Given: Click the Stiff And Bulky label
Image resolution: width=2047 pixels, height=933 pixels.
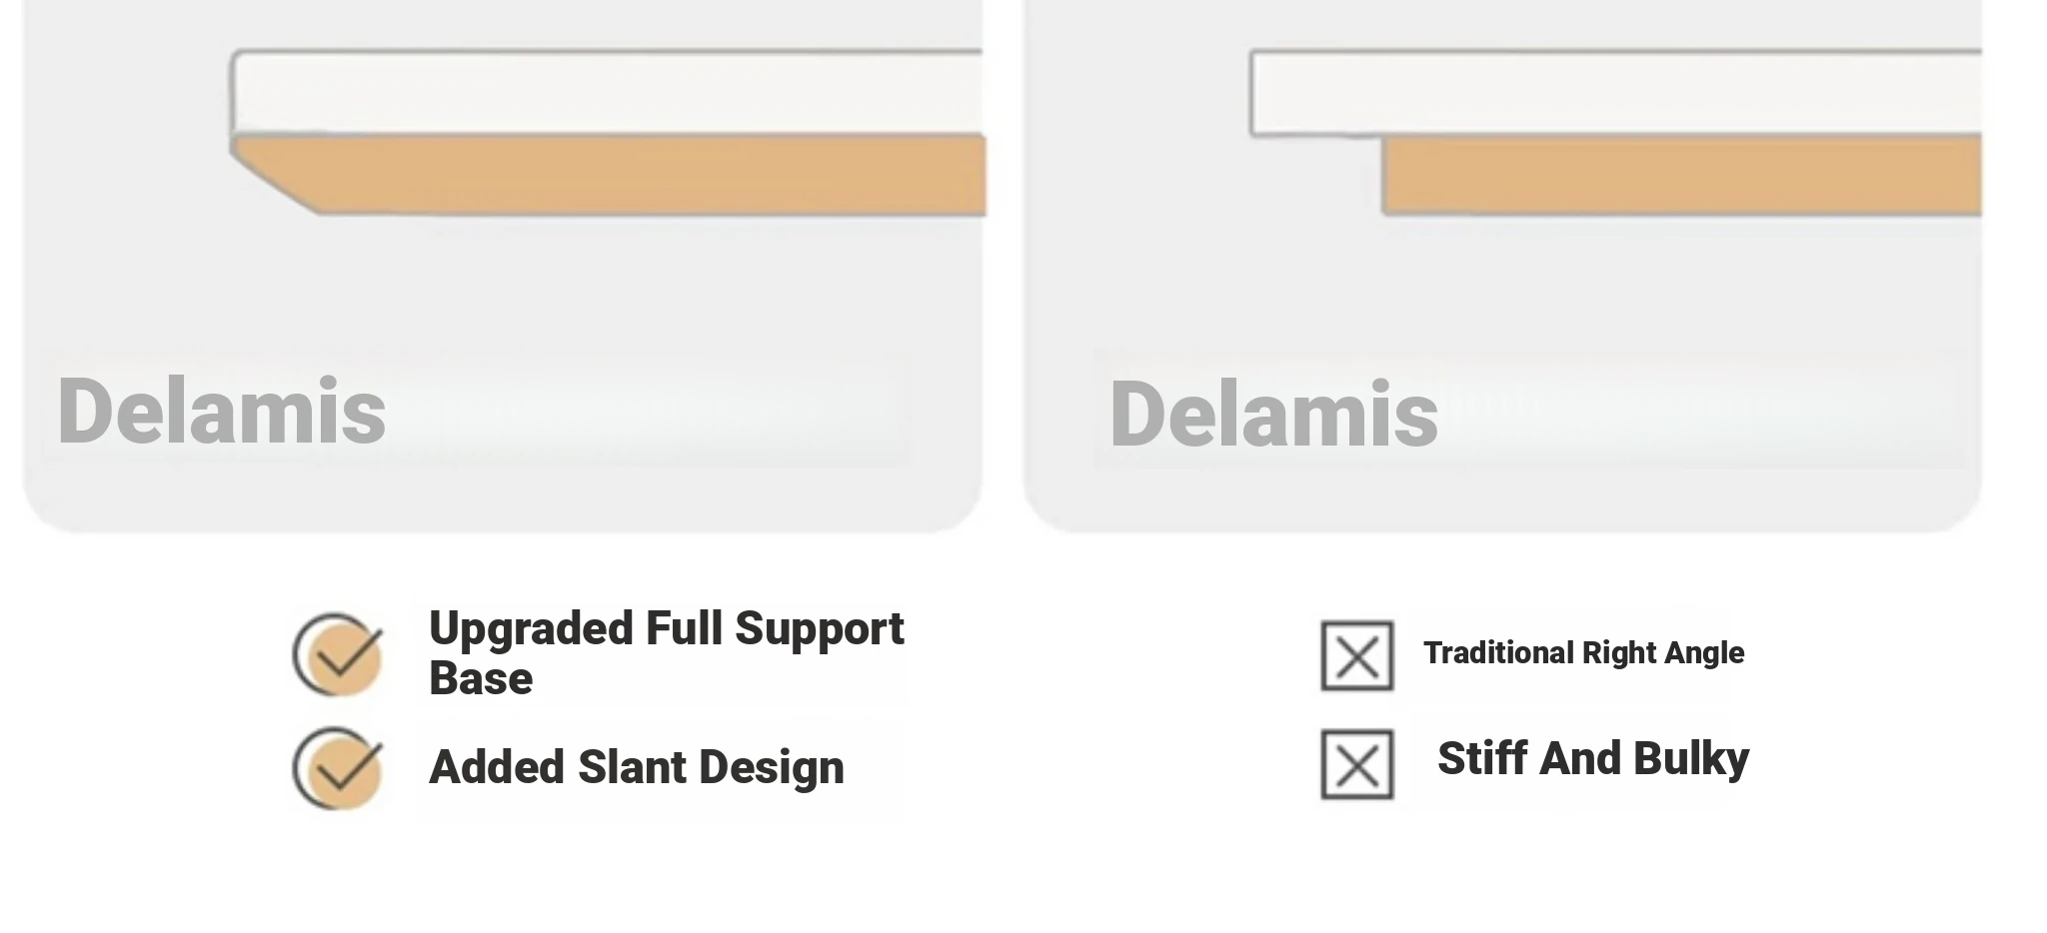Looking at the screenshot, I should (1593, 758).
